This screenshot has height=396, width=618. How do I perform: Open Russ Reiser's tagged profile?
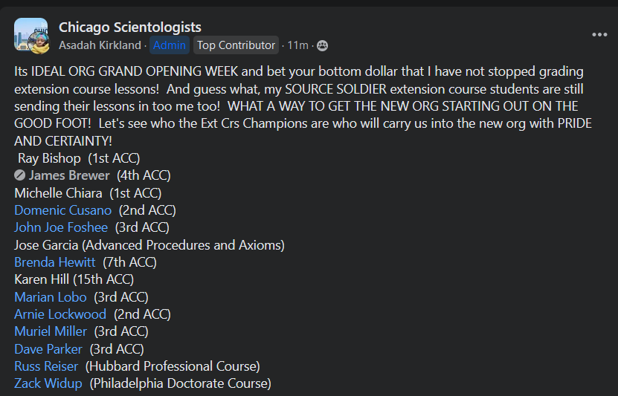(x=46, y=366)
